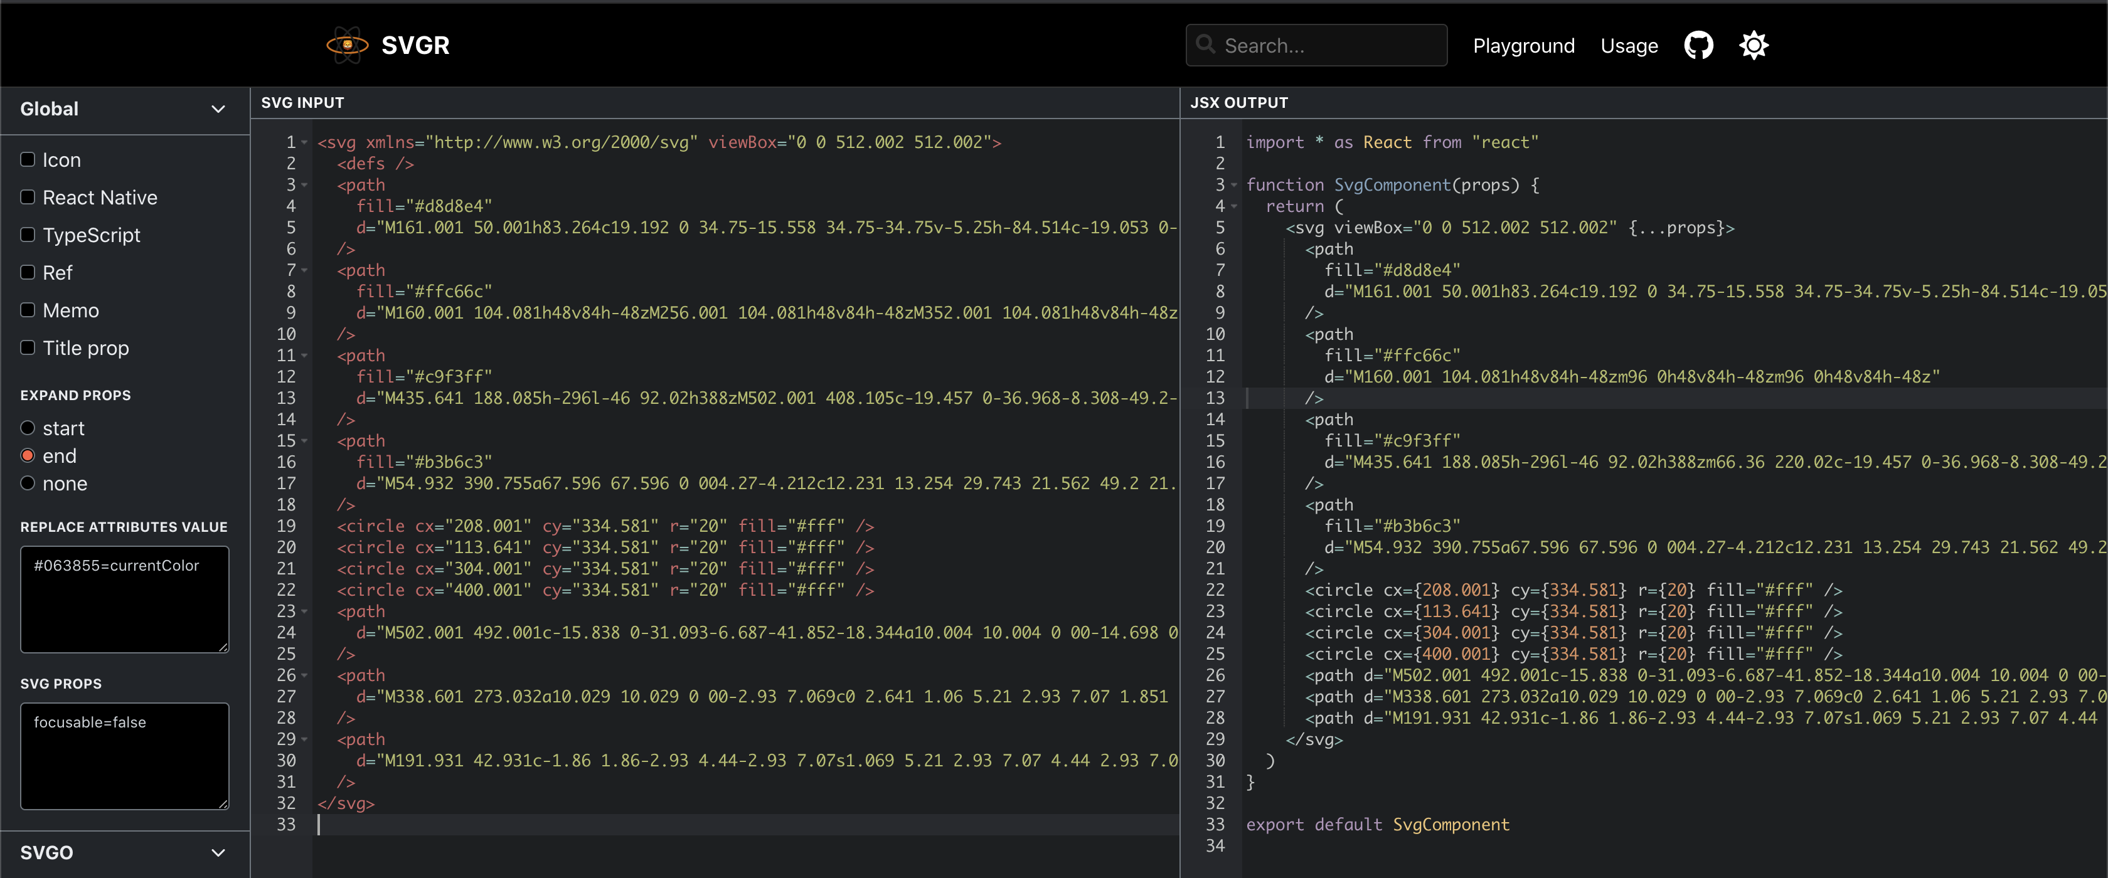
Task: Collapse fold arrow on SVG input line 23
Action: [304, 611]
